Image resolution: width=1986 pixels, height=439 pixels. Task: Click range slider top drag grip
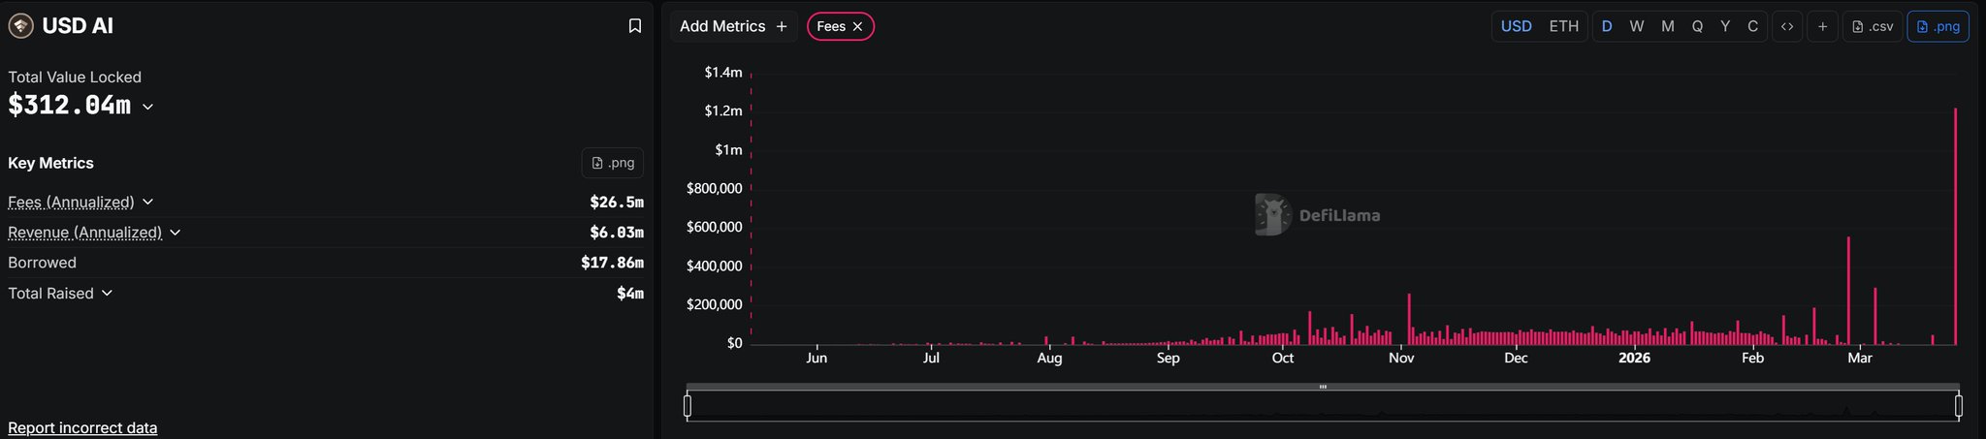(1323, 387)
